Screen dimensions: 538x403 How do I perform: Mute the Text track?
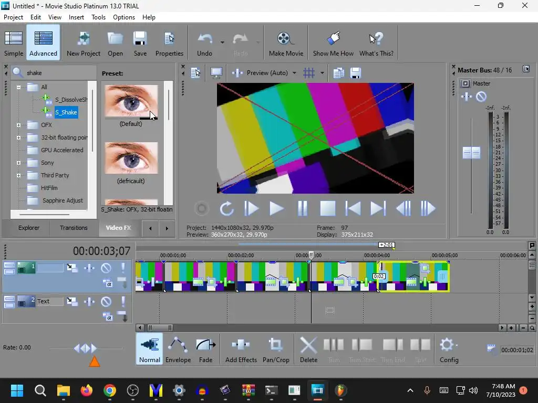click(x=106, y=302)
